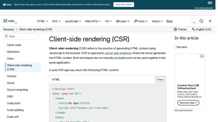The image size is (218, 122).
Task: Click the filter funnel icon in sidebar
Action: [x=6, y=37]
